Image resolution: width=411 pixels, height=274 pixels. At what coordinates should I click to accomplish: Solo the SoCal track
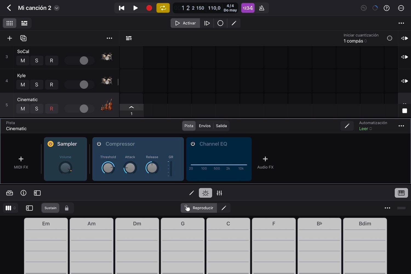37,60
